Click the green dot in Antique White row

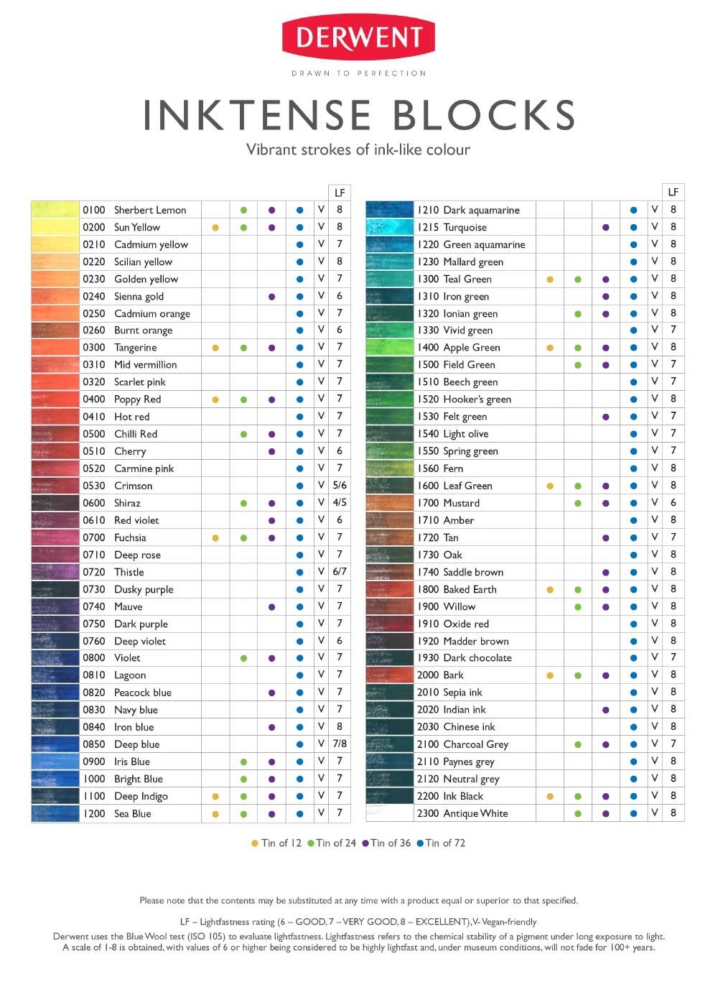(x=578, y=813)
